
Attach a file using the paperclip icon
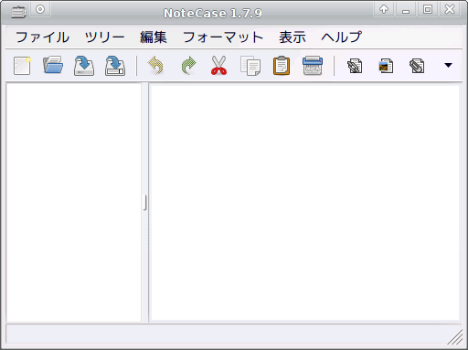(x=417, y=66)
